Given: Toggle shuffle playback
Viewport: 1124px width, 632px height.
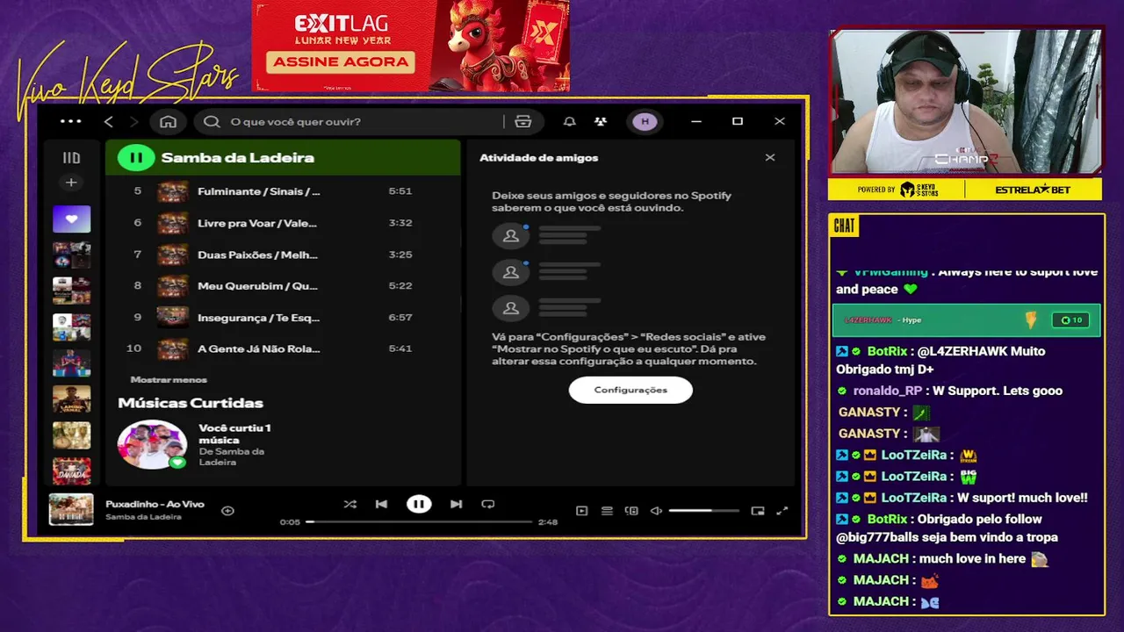Looking at the screenshot, I should [349, 504].
